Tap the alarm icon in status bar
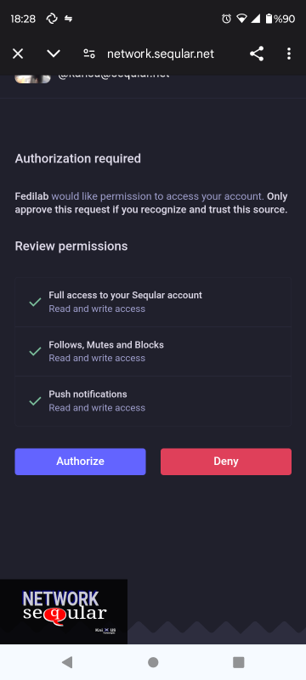 click(x=226, y=19)
